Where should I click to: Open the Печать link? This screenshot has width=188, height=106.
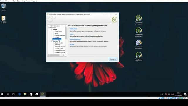click(72, 44)
